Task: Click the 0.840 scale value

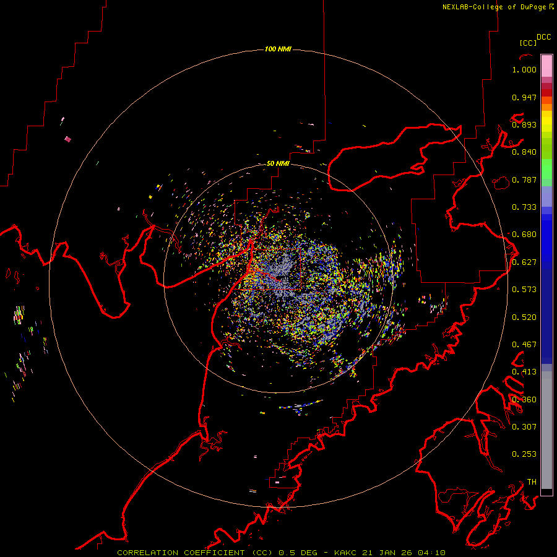Action: click(x=524, y=152)
